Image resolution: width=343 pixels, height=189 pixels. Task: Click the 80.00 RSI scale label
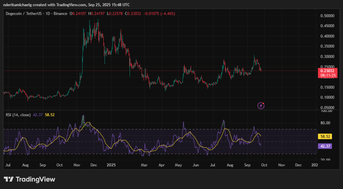(x=326, y=123)
